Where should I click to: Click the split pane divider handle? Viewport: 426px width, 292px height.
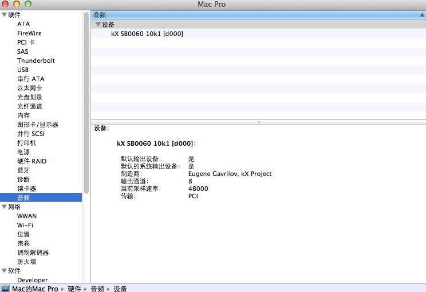pos(258,122)
